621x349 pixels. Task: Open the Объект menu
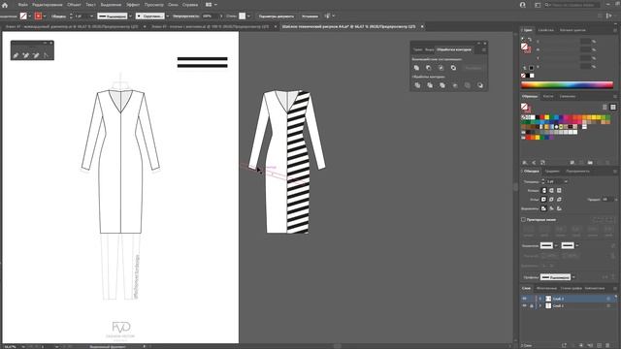pyautogui.click(x=74, y=5)
